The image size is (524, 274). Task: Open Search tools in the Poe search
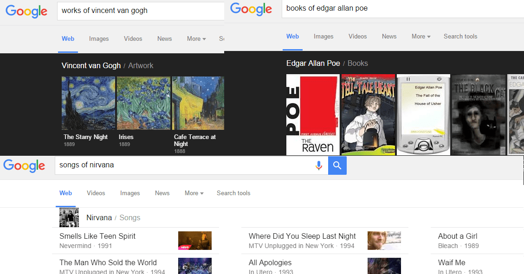click(x=460, y=36)
